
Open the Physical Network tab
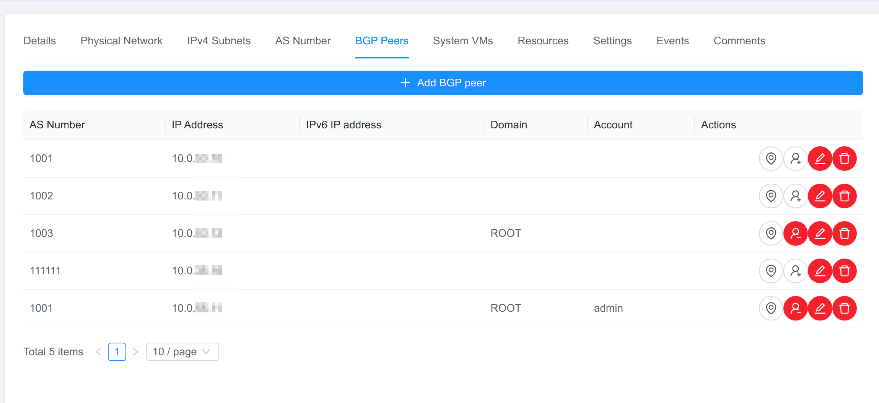tap(121, 40)
